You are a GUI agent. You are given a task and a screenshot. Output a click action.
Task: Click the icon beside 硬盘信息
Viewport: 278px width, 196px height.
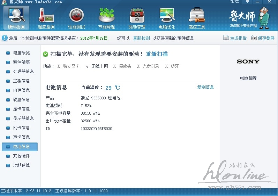coord(8,100)
